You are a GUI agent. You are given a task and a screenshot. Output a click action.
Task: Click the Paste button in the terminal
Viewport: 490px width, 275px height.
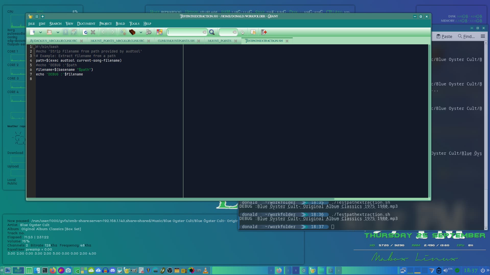pyautogui.click(x=444, y=36)
